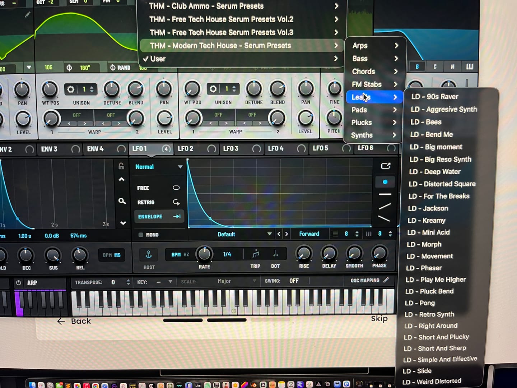Click the magnifier zoom icon in envelope panel

pos(122,201)
